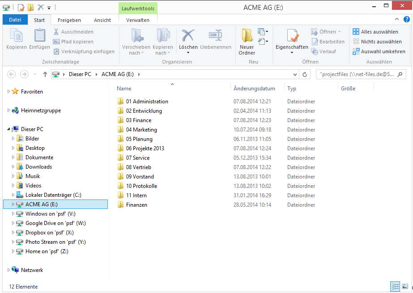Viewport: 413px width, 293px height.
Task: Expand Netzwerk tree node
Action: click(x=9, y=270)
